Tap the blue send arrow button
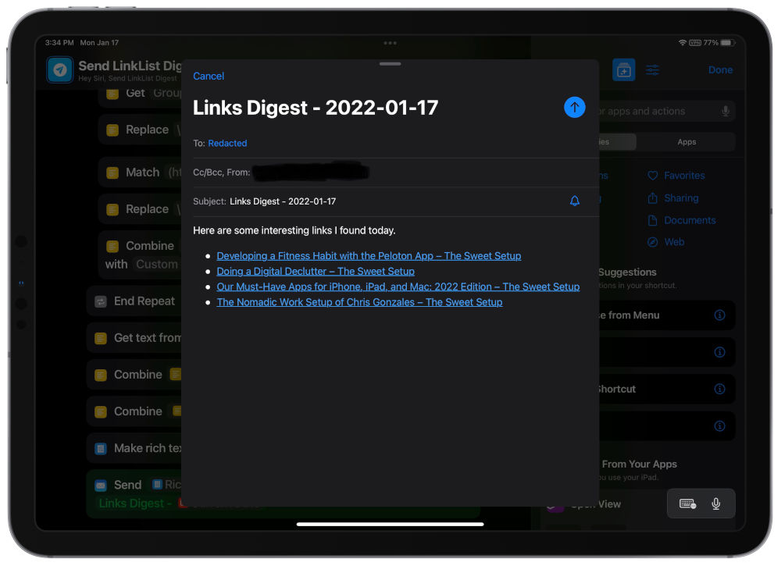 [574, 108]
